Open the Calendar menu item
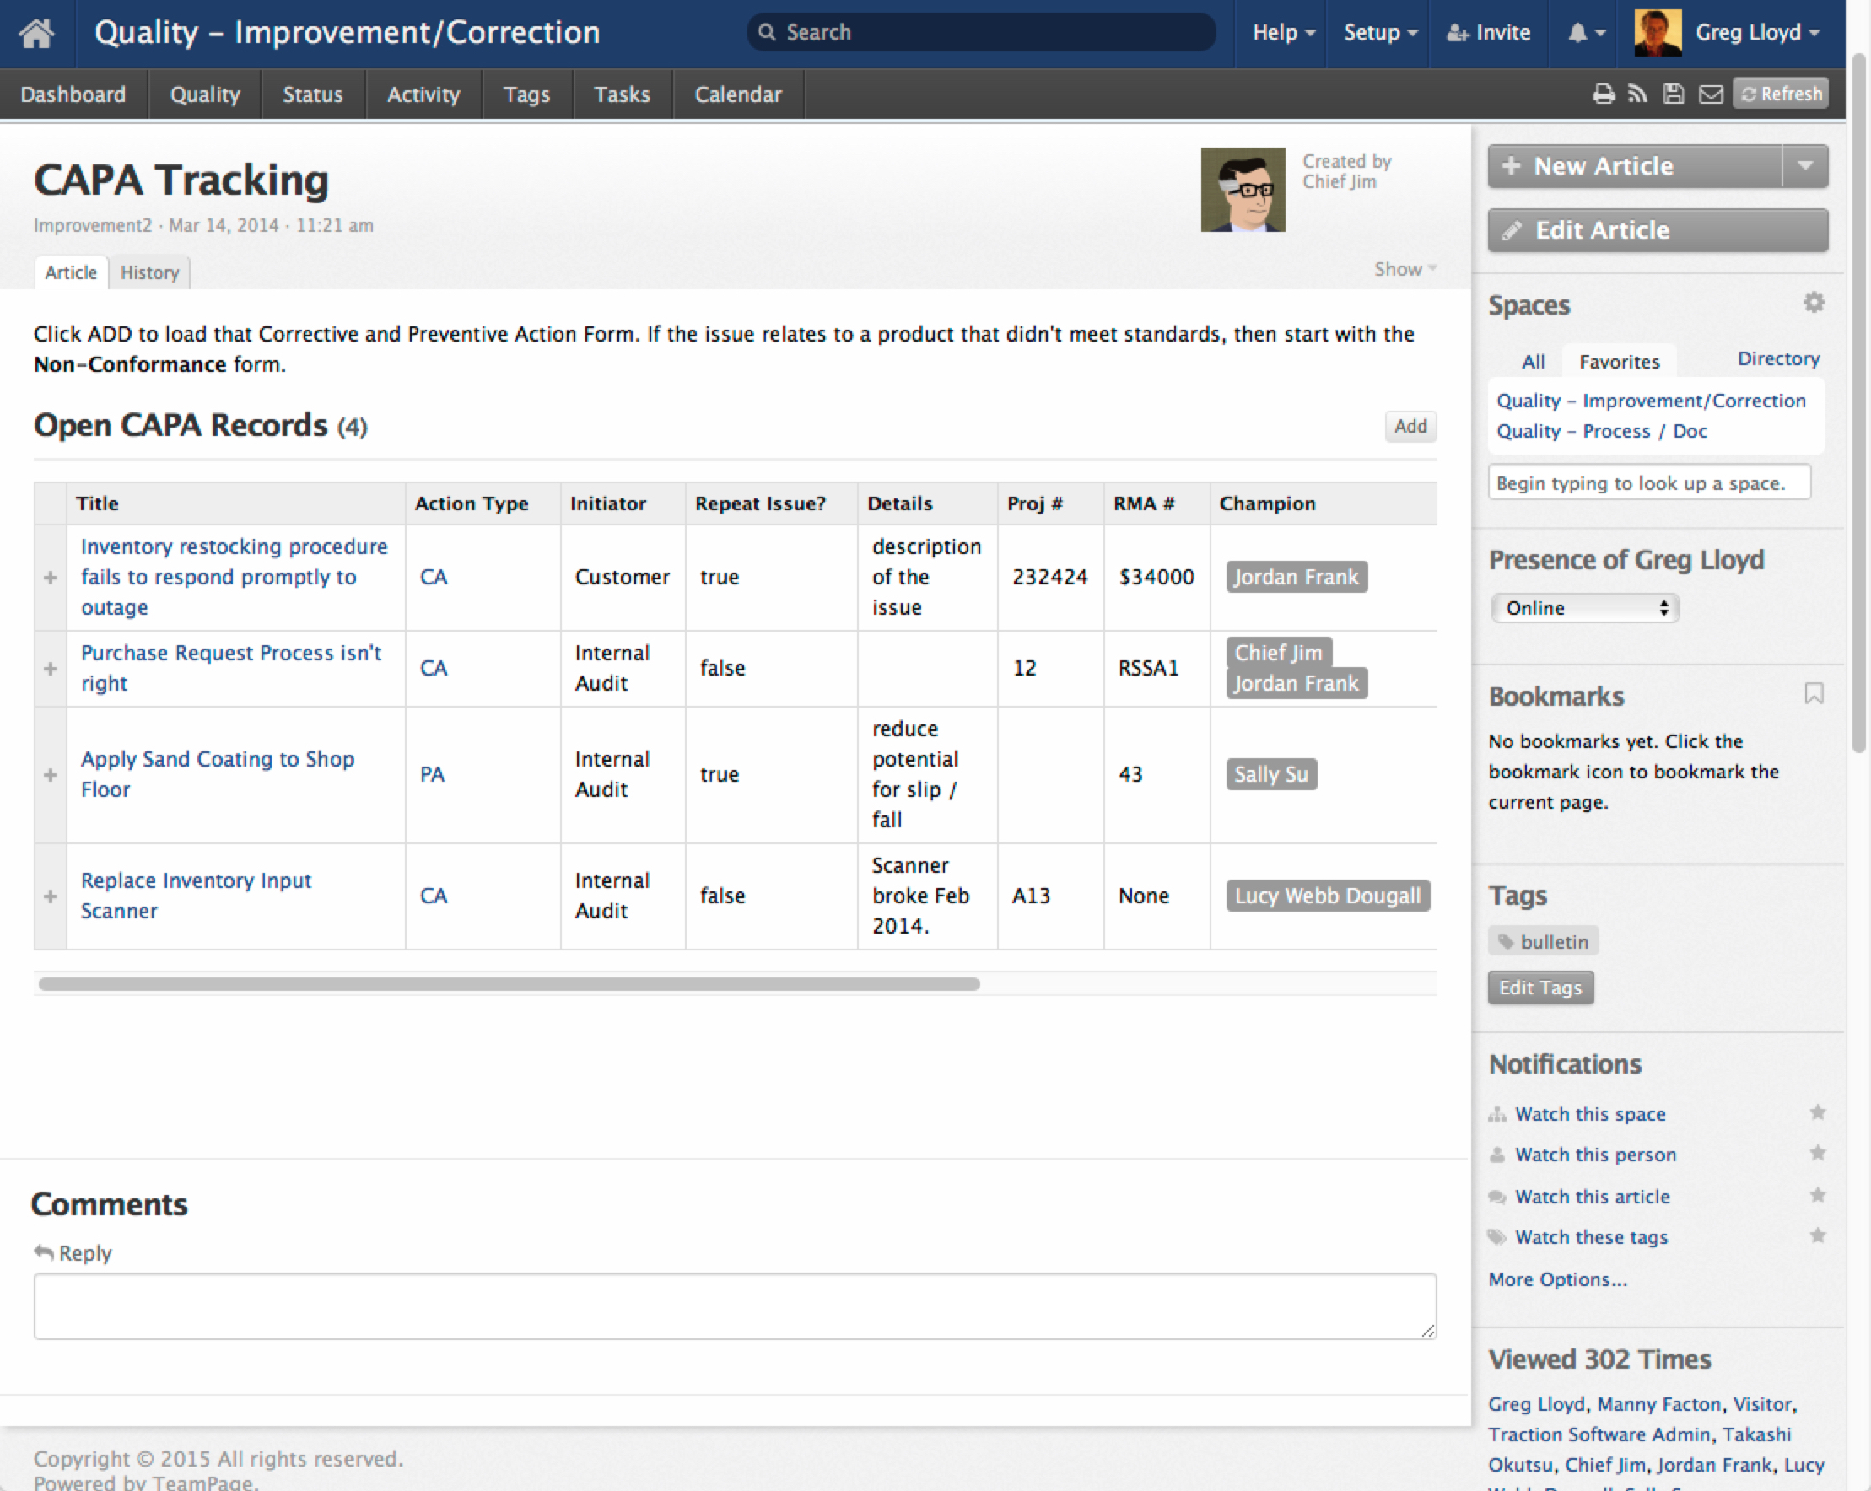This screenshot has height=1491, width=1871. pyautogui.click(x=737, y=94)
